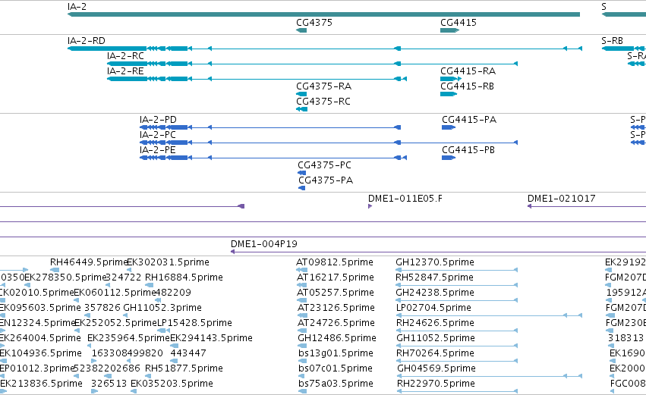Click EST LP15428.5prime
Screen dimensions: 646x395
[x=194, y=324]
